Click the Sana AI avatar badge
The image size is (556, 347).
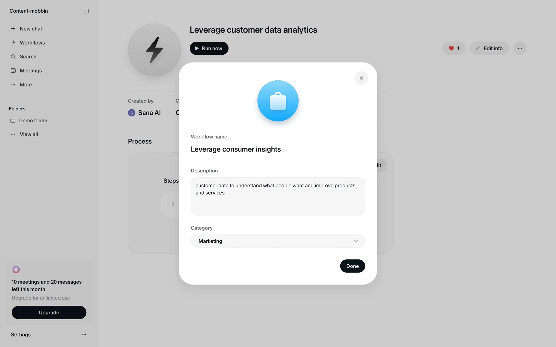point(131,113)
